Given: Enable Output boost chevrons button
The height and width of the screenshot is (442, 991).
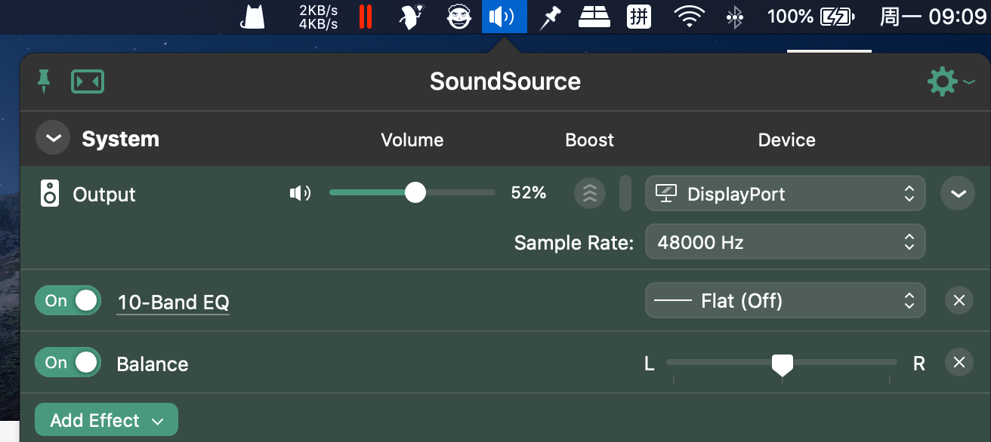Looking at the screenshot, I should tap(590, 193).
